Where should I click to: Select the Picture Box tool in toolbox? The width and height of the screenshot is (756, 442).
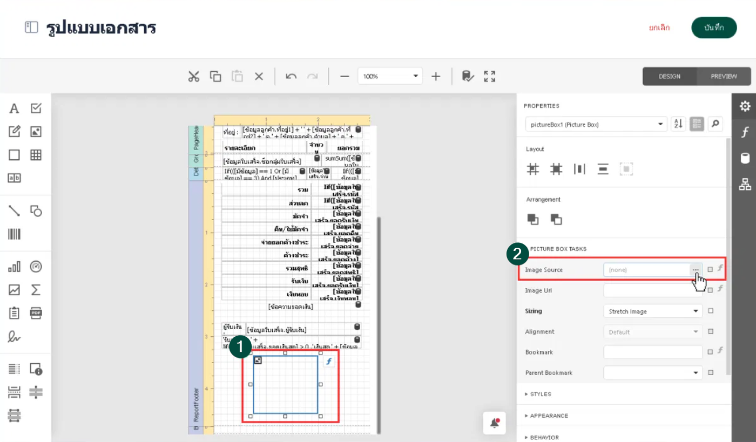pos(36,132)
